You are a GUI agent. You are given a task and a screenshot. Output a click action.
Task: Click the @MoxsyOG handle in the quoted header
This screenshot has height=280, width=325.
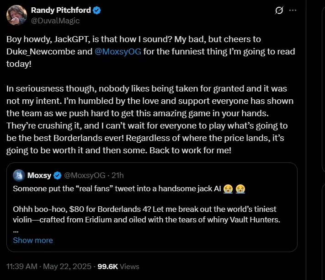tap(85, 175)
